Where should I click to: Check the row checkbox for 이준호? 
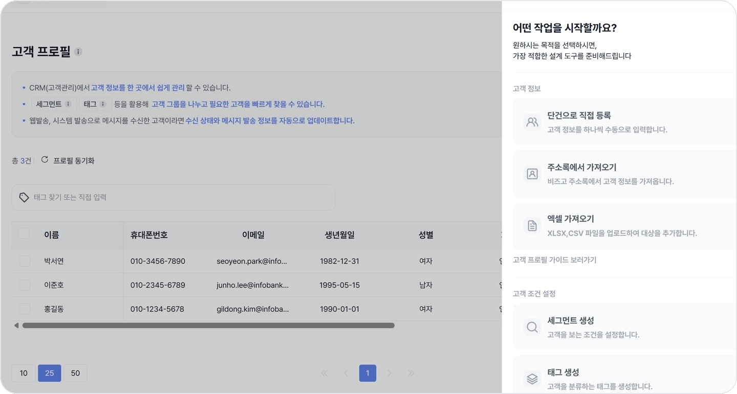(25, 285)
